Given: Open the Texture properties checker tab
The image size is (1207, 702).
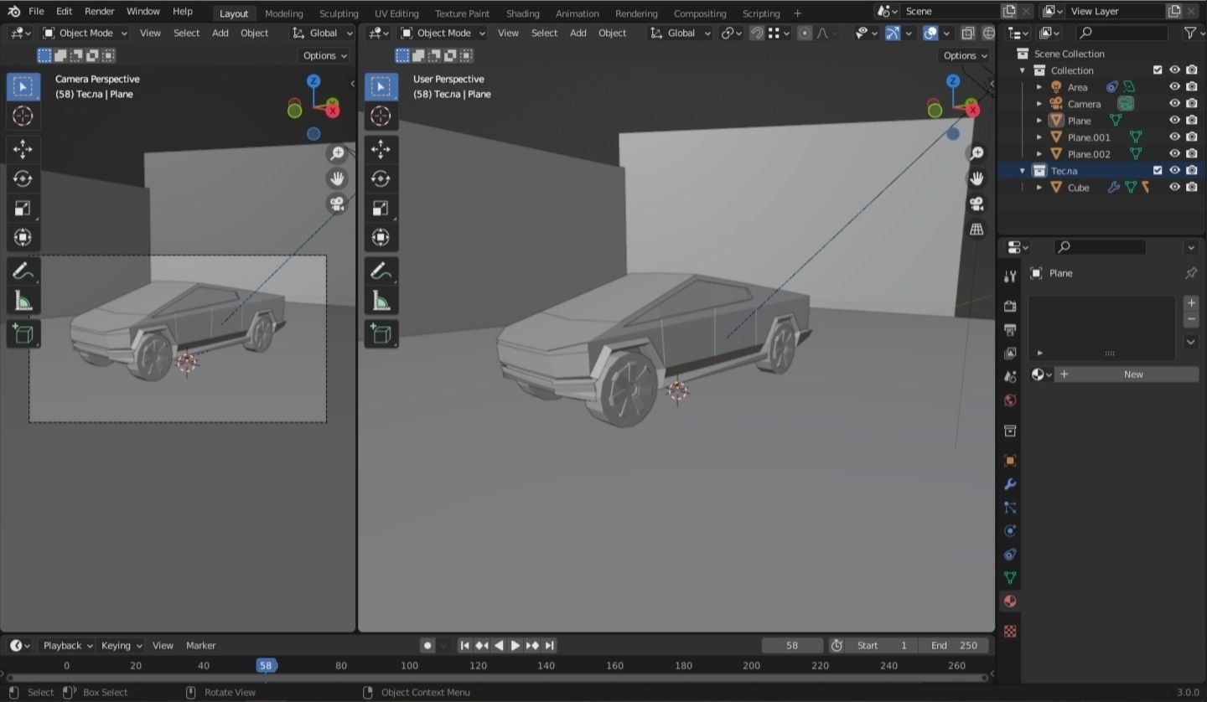Looking at the screenshot, I should tap(1010, 632).
